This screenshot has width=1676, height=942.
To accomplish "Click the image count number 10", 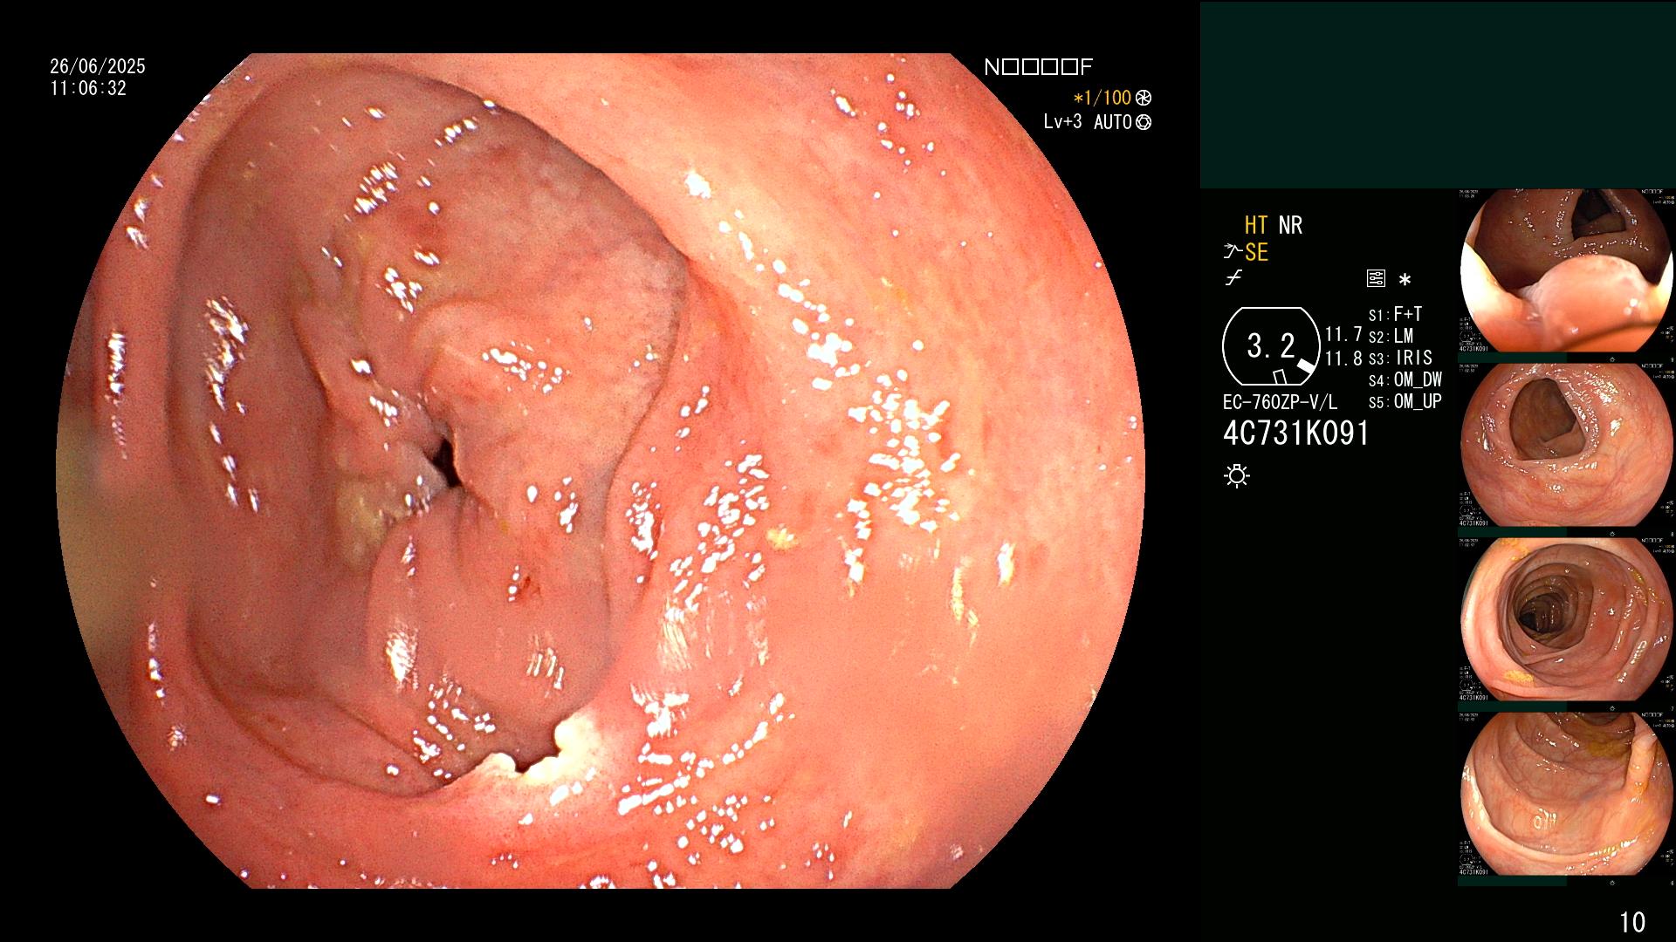I will point(1632,922).
